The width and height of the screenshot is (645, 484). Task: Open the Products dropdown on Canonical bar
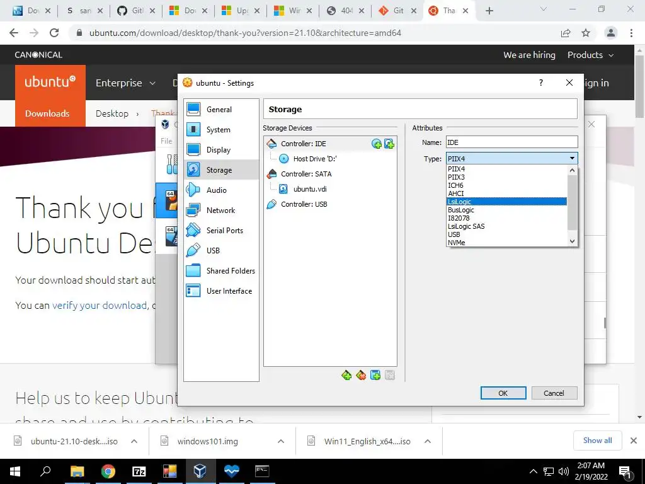click(x=590, y=55)
